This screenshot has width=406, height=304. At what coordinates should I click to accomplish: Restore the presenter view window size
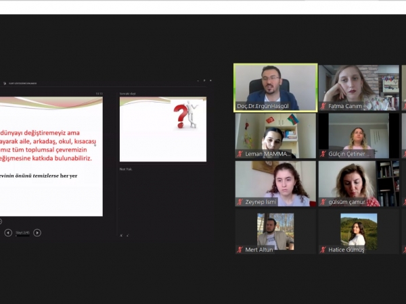click(x=204, y=80)
